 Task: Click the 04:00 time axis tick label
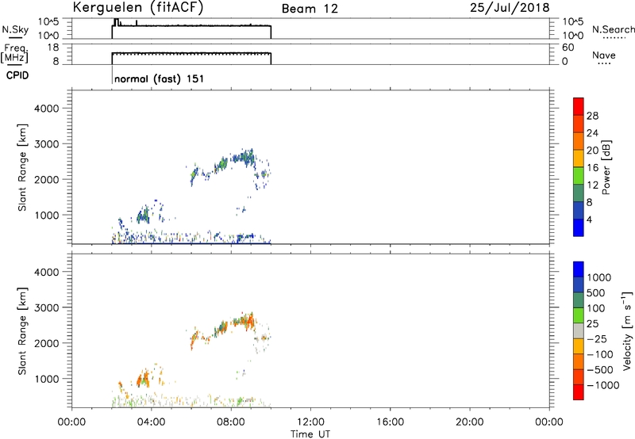click(x=151, y=422)
